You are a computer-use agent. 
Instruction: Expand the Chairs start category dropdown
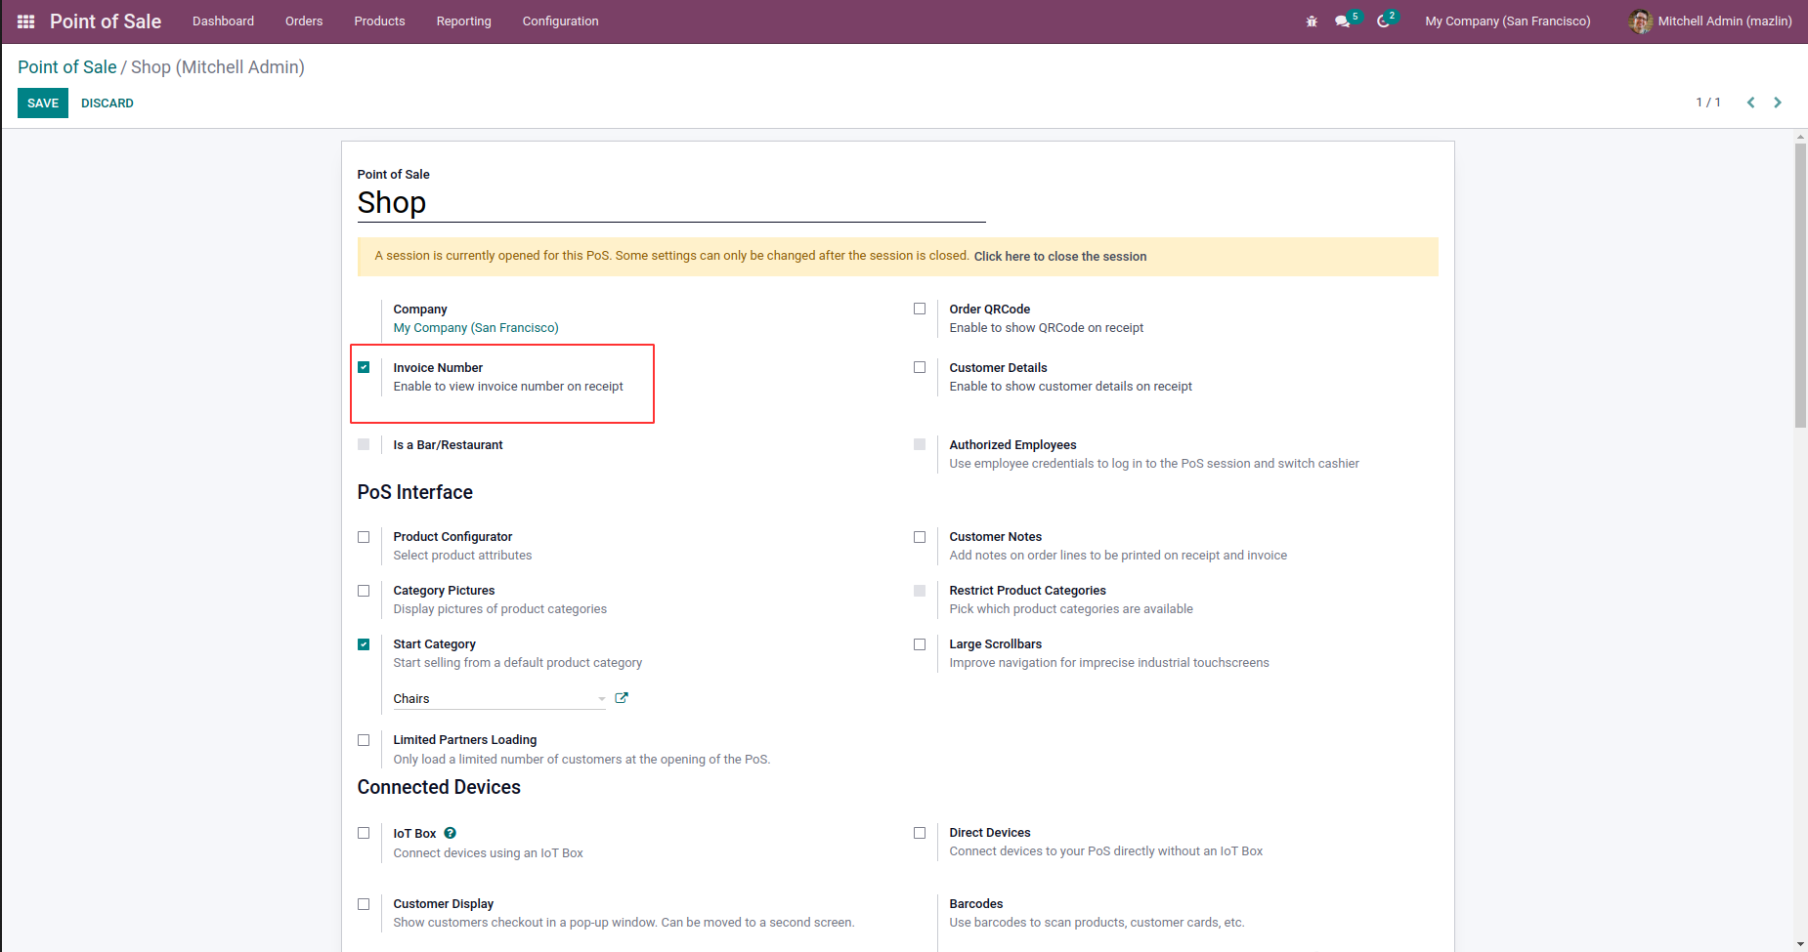pos(601,699)
